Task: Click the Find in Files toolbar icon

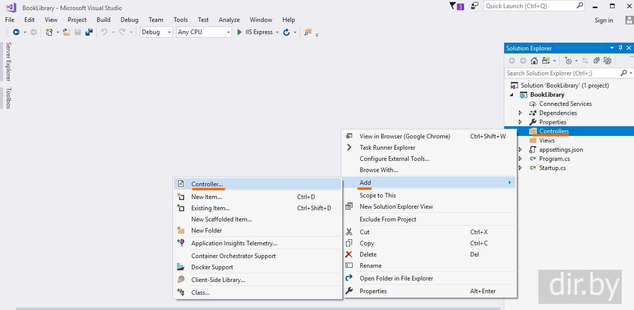Action: click(307, 32)
